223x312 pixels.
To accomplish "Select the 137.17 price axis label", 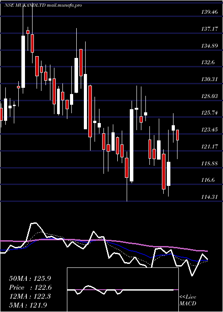I will click(x=210, y=29).
